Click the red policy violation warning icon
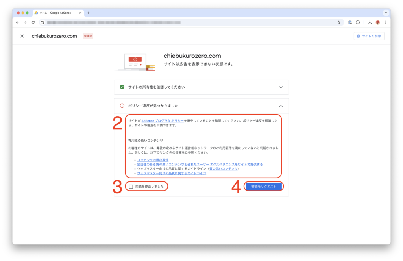 point(122,106)
